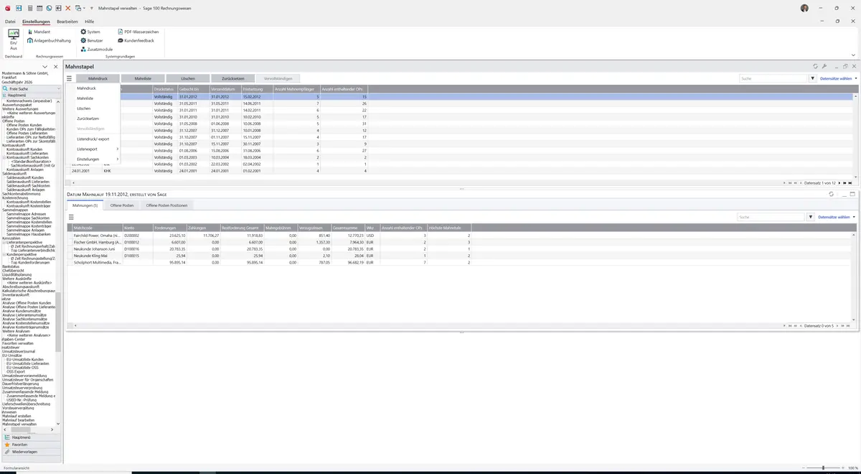Open Mandant settings in the ribbon
The width and height of the screenshot is (861, 474).
click(38, 32)
